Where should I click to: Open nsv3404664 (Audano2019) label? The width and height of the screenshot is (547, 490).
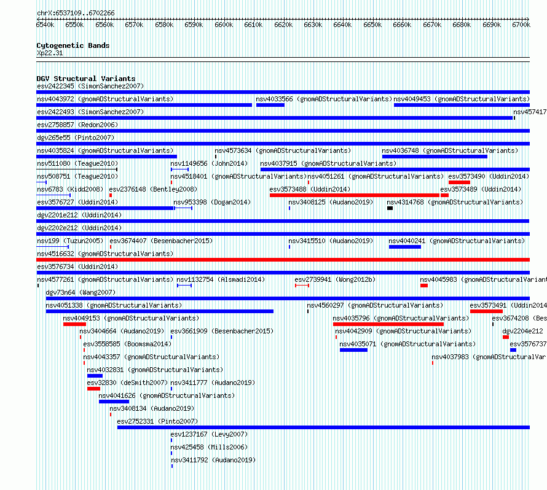(122, 331)
